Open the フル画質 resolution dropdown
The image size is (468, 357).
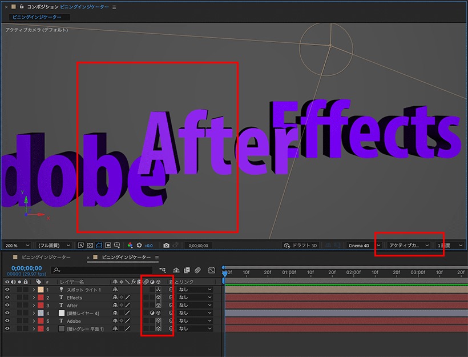tap(54, 245)
